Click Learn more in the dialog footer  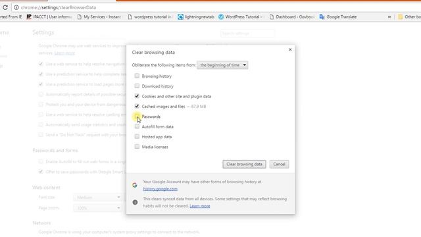click(200, 206)
